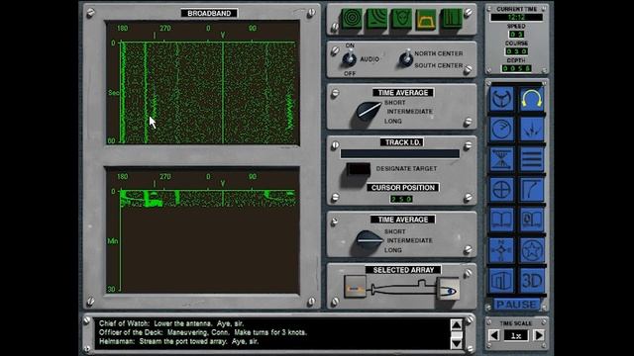
Task: Click the open-door panel icon
Action: click(x=501, y=281)
